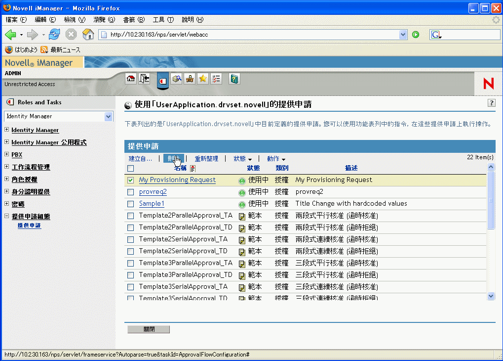
Task: Open the 工具 (T) menu
Action: click(163, 20)
